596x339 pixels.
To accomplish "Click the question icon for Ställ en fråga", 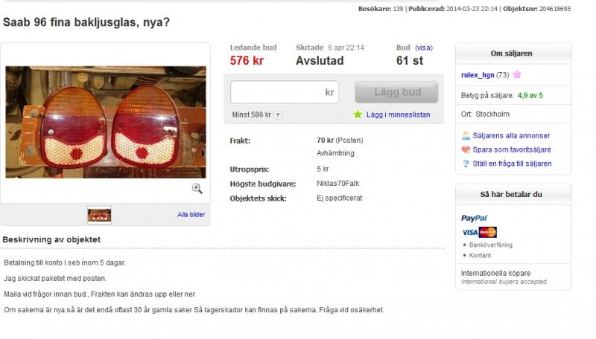I will coord(466,164).
